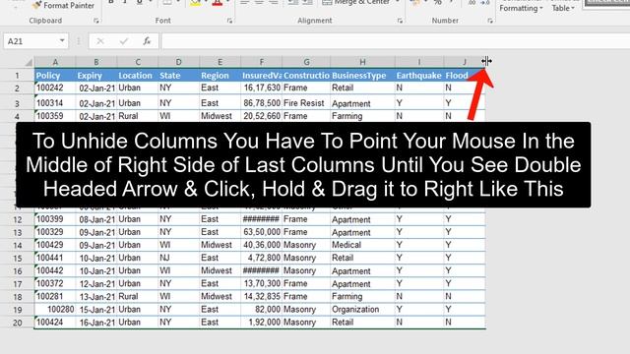Click the formula bar Enter checkmark icon
The width and height of the screenshot is (630, 354).
click(x=124, y=41)
